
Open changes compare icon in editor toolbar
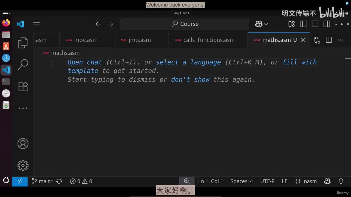317,40
